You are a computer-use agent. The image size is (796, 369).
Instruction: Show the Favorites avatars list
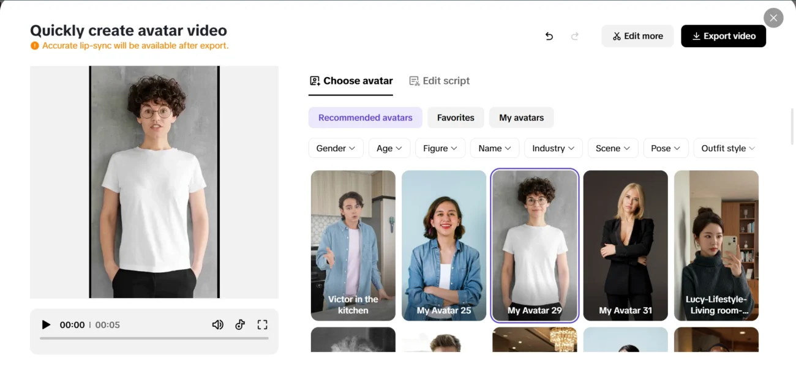click(x=456, y=117)
